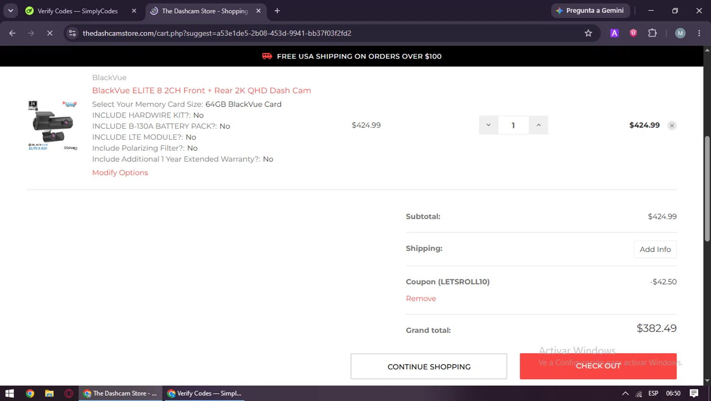The image size is (711, 401).
Task: Open the BlackVue dash cam product thumbnail
Action: pyautogui.click(x=52, y=125)
